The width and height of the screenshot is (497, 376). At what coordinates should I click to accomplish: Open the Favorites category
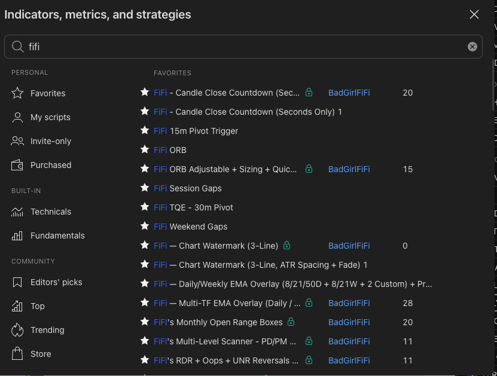point(47,93)
